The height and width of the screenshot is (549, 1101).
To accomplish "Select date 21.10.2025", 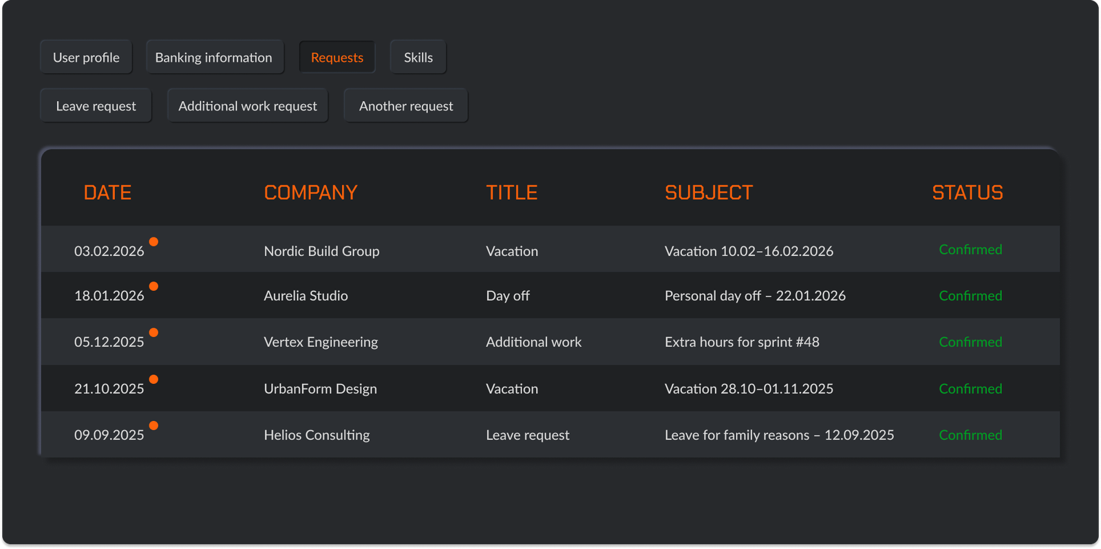I will [109, 389].
